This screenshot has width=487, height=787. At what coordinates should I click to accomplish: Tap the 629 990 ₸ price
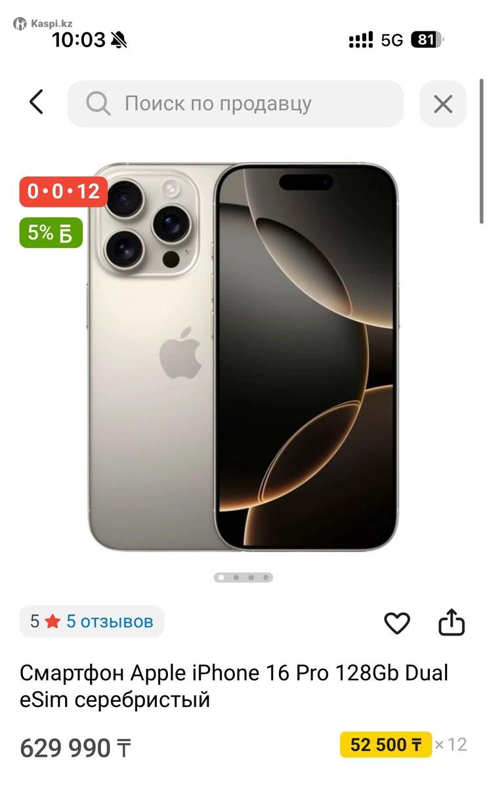coord(75,748)
